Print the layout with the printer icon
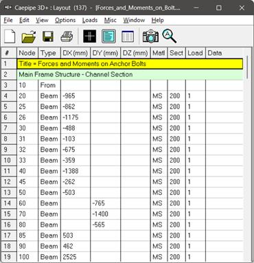Screen dimensions: 254x263 pos(67,36)
